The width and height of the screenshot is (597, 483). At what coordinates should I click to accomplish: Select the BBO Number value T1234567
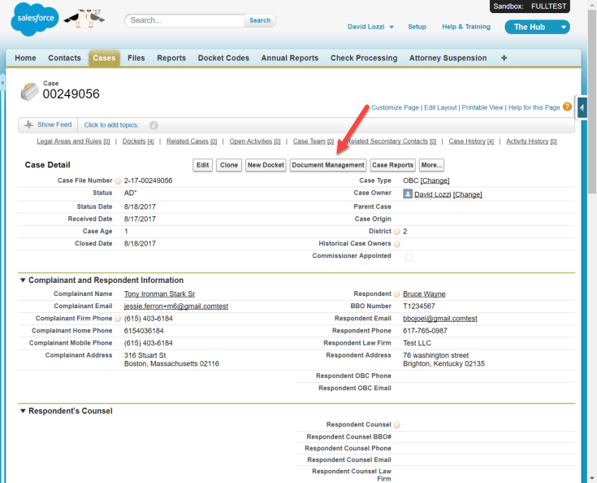tap(419, 307)
